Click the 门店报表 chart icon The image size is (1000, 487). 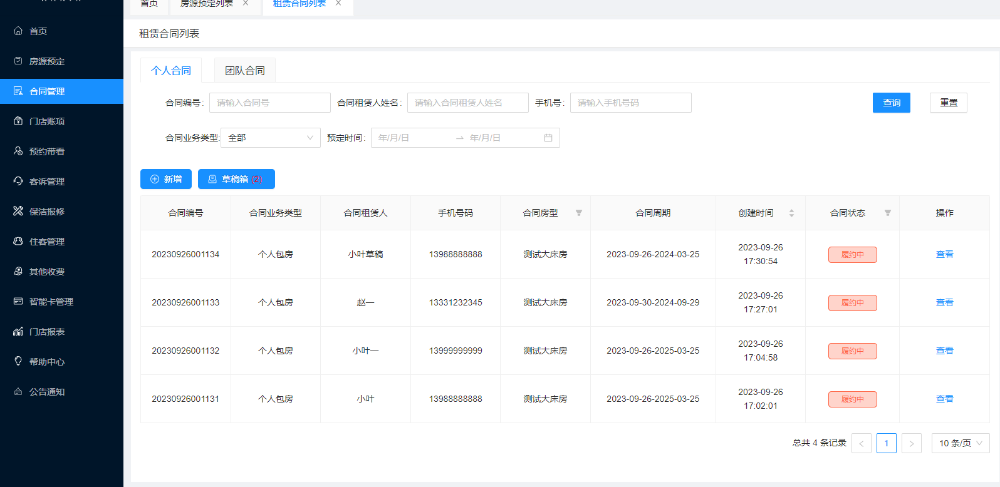(18, 331)
